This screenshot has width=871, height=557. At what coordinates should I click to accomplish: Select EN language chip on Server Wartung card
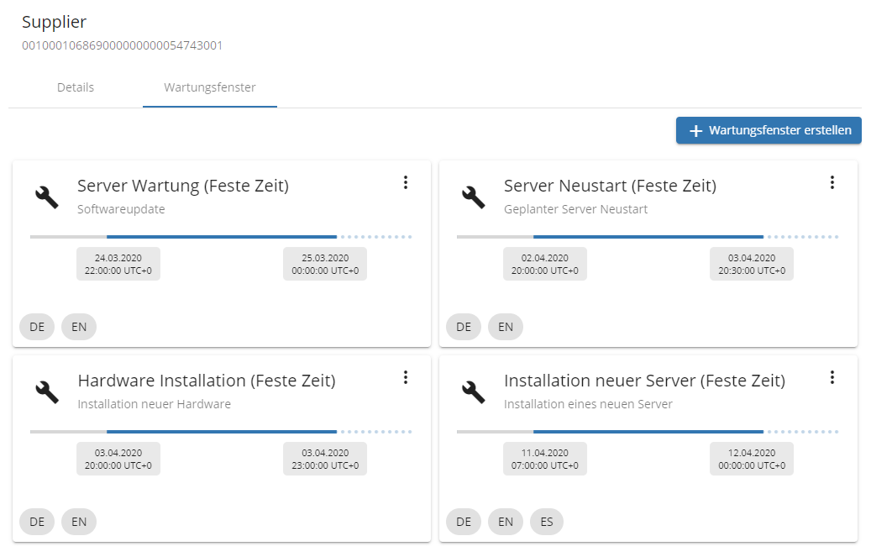click(79, 327)
